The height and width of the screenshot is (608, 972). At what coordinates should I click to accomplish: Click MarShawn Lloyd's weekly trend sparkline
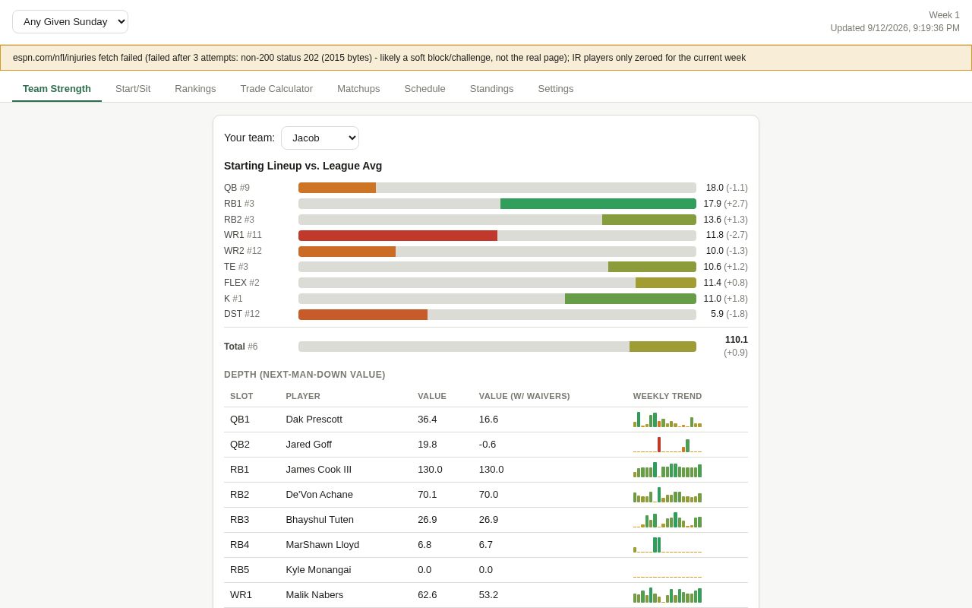(667, 545)
